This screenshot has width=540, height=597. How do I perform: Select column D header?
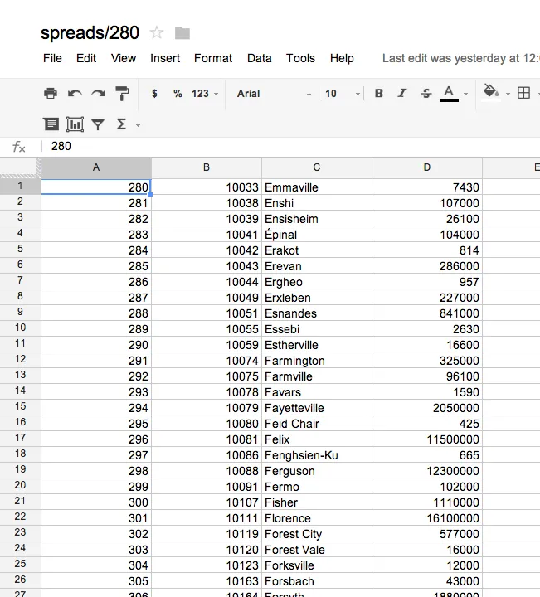click(x=427, y=167)
